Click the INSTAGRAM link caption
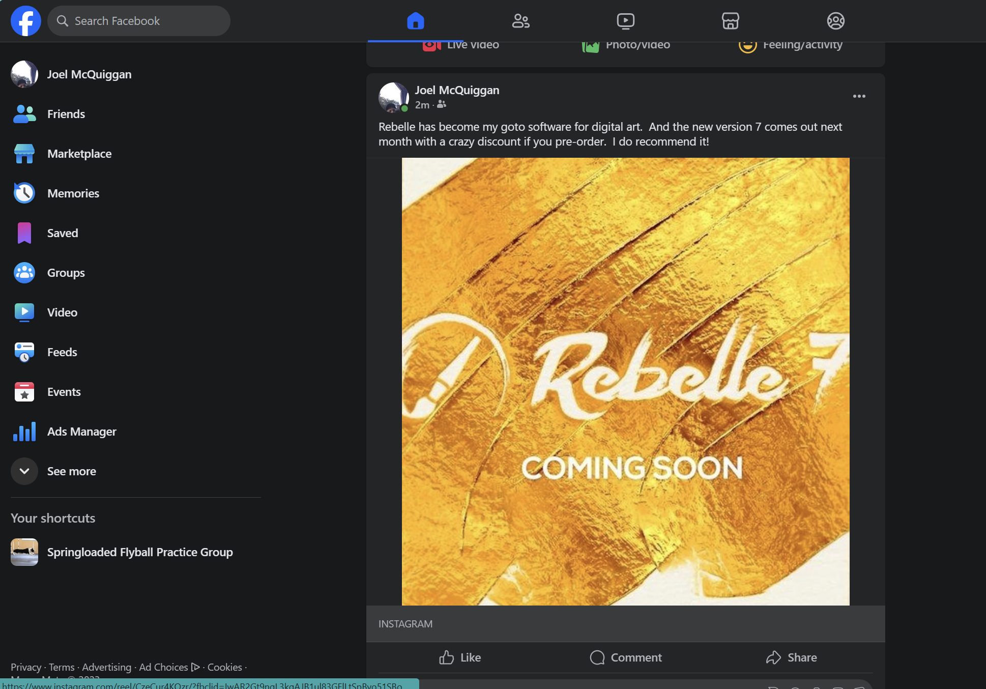986x689 pixels. point(405,624)
